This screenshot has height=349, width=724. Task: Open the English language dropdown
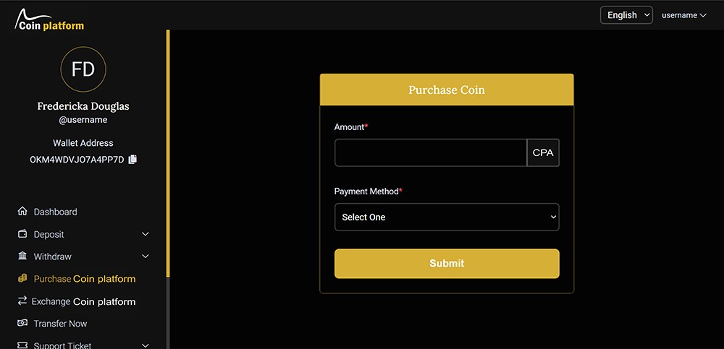[626, 15]
